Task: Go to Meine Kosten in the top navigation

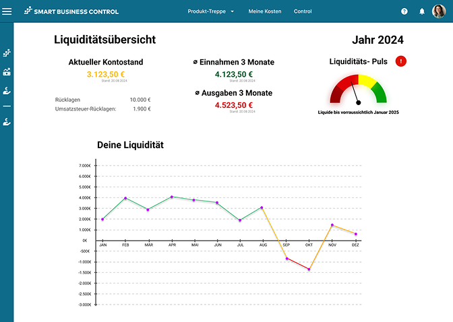Action: click(265, 11)
